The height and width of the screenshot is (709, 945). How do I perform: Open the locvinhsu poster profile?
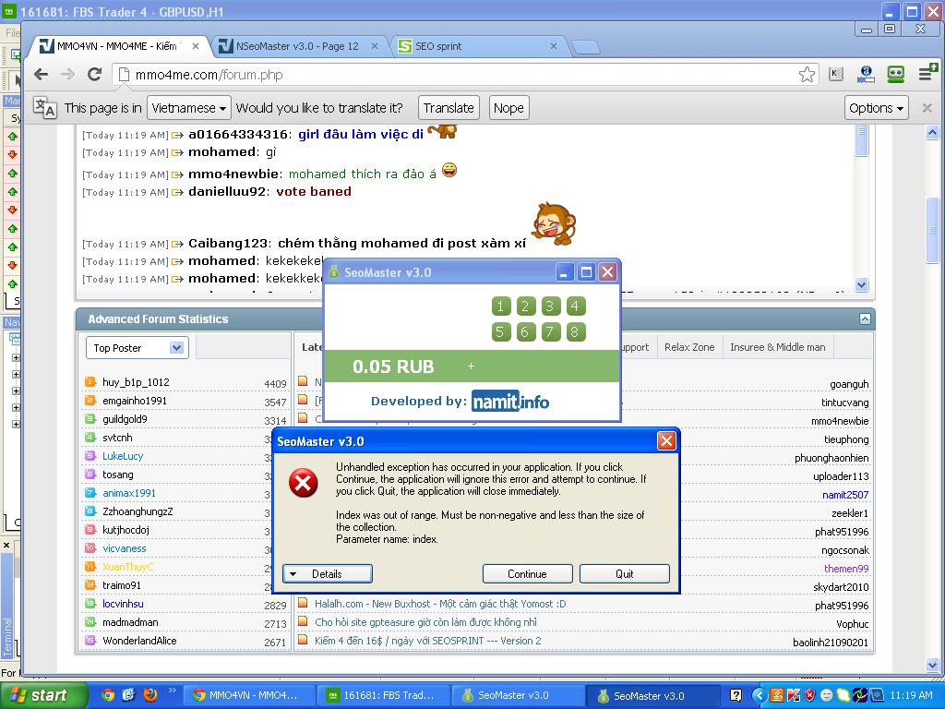123,604
